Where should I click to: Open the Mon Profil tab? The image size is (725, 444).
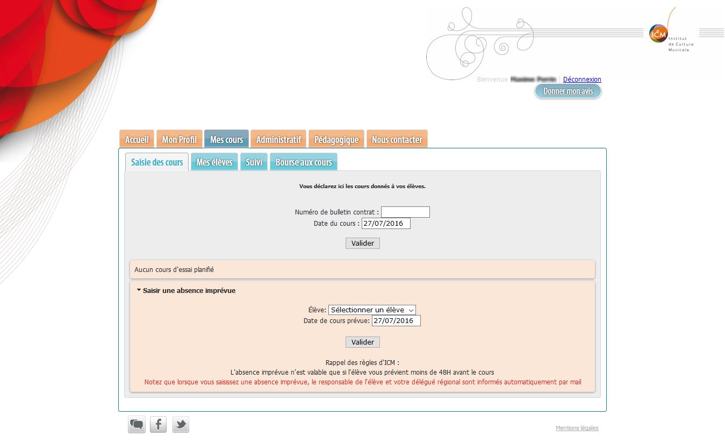[x=180, y=139]
